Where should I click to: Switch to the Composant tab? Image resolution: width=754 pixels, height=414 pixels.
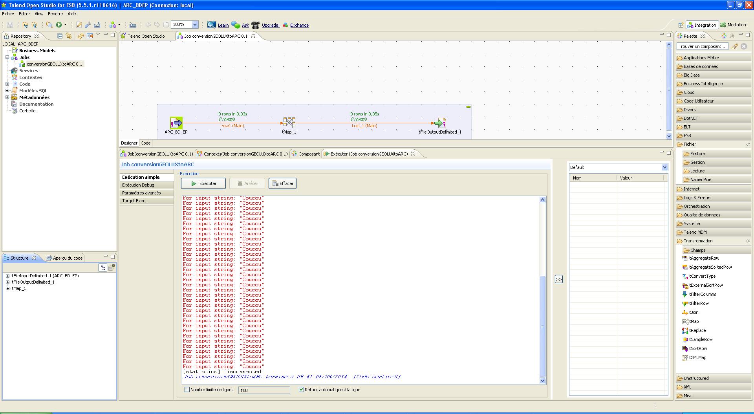pos(305,154)
